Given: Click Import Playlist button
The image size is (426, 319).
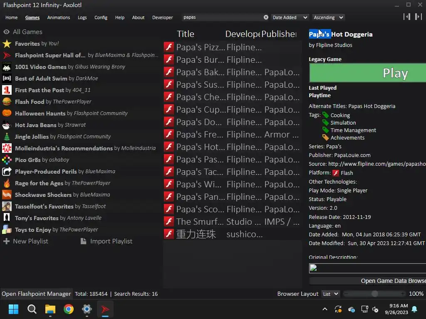Looking at the screenshot, I should click(x=106, y=241).
